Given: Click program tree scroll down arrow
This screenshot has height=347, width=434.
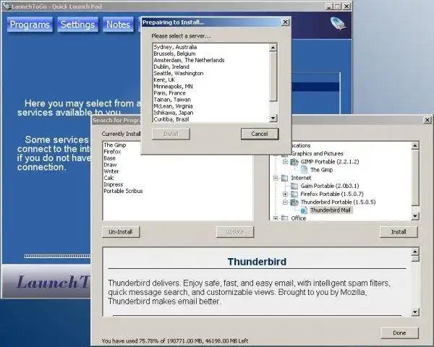Looking at the screenshot, I should 415,216.
